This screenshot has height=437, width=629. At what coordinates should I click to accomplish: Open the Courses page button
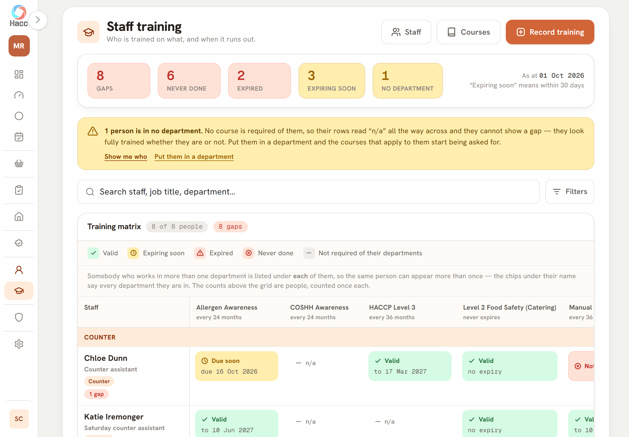point(468,32)
